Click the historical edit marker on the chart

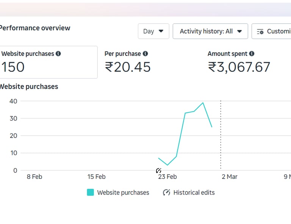[x=158, y=171]
